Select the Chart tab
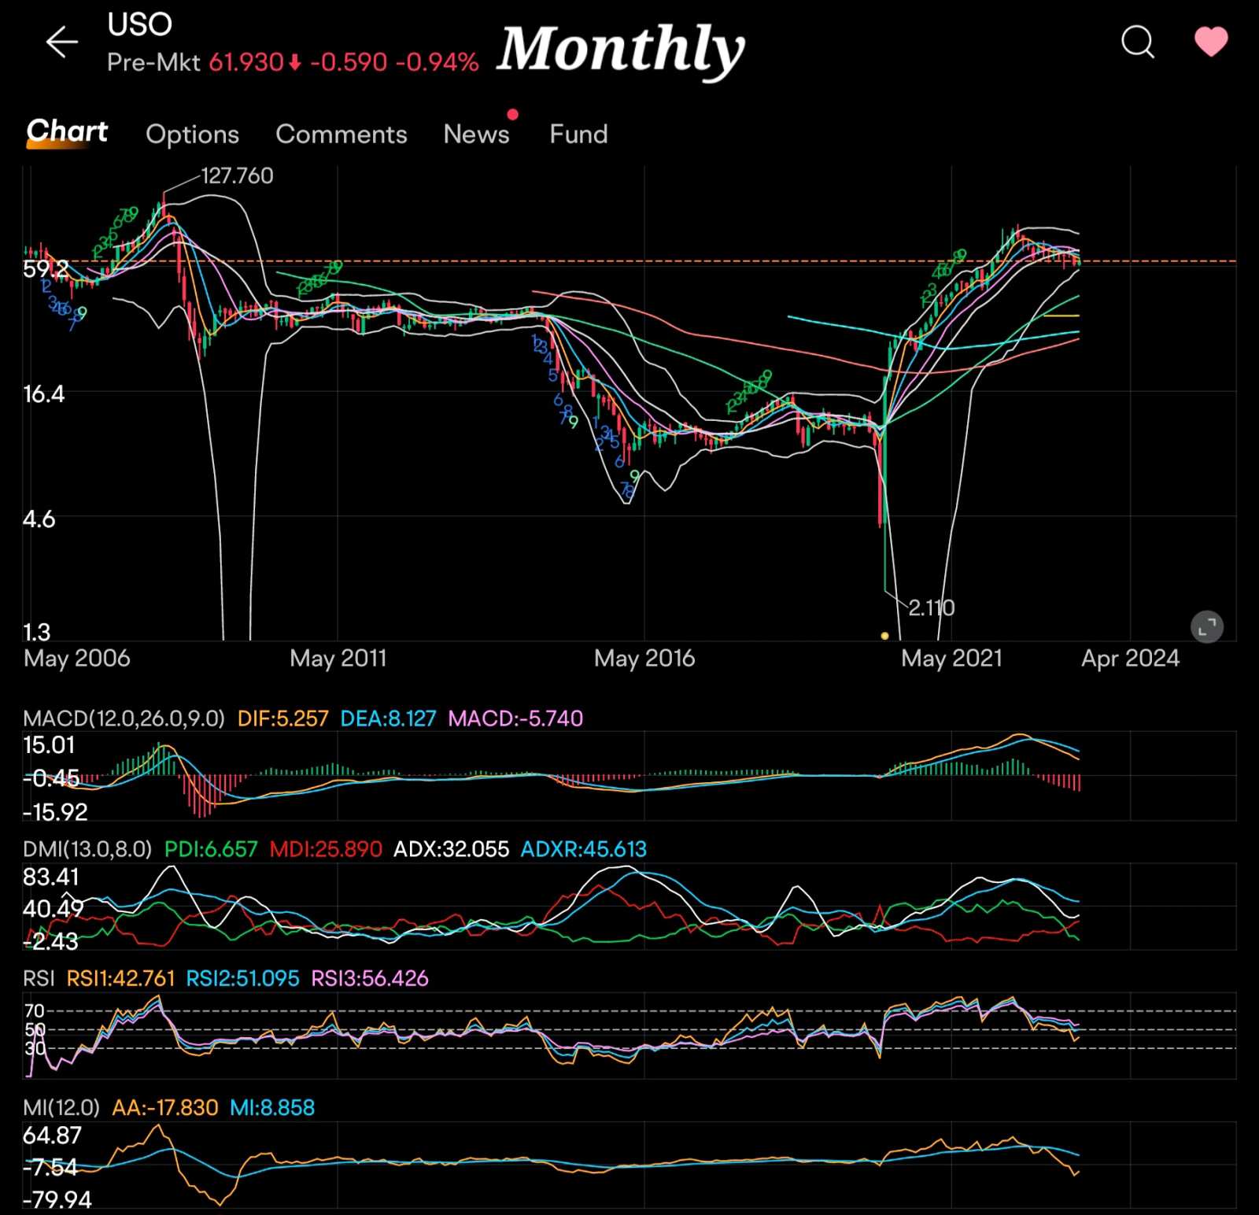Screen dimensions: 1259x1215 (x=67, y=132)
